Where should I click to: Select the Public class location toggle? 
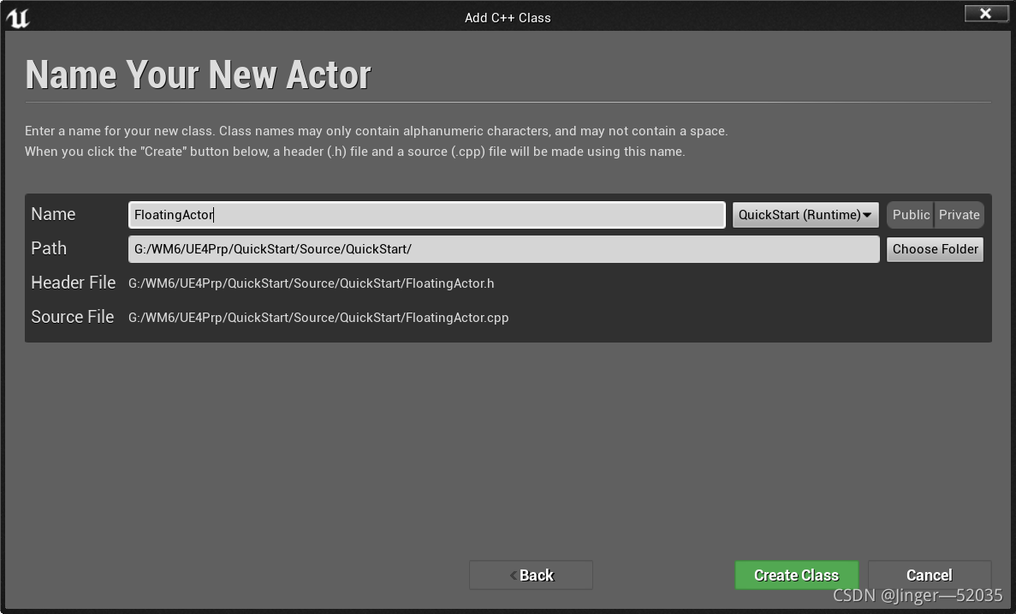pos(911,215)
